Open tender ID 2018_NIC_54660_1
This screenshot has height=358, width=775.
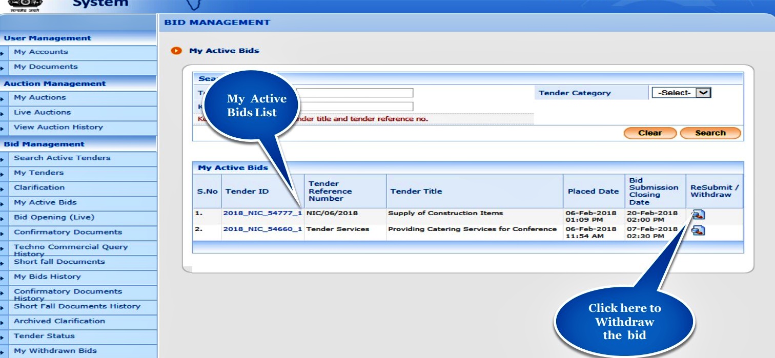(262, 229)
